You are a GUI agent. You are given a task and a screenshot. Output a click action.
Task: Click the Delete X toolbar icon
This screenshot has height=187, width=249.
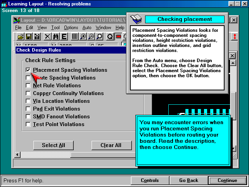click(48, 36)
